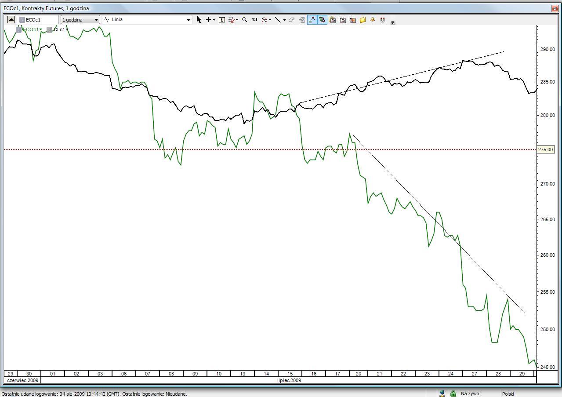Viewport: 562px width, 397px height.
Task: Select the arrow pointer tool
Action: 199,20
